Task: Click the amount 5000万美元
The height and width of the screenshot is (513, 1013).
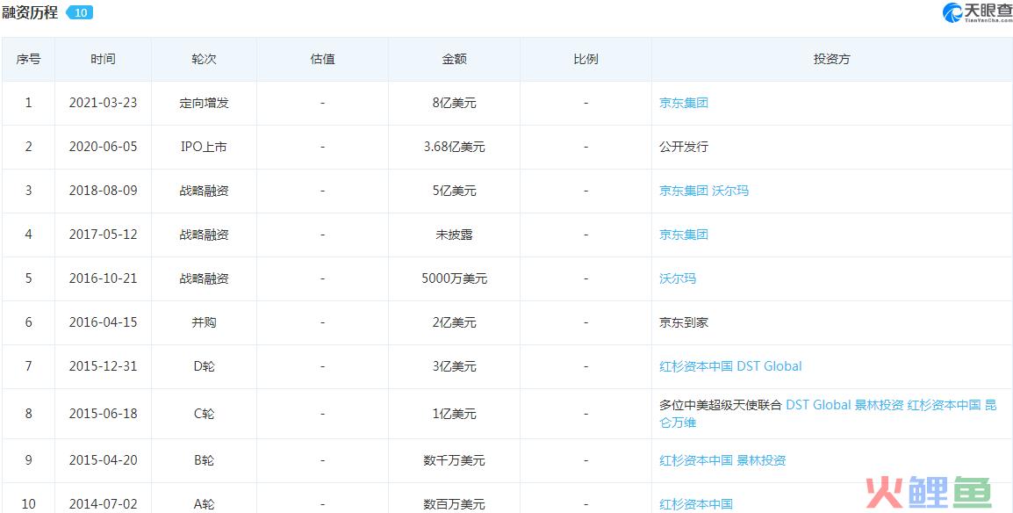Action: click(454, 278)
